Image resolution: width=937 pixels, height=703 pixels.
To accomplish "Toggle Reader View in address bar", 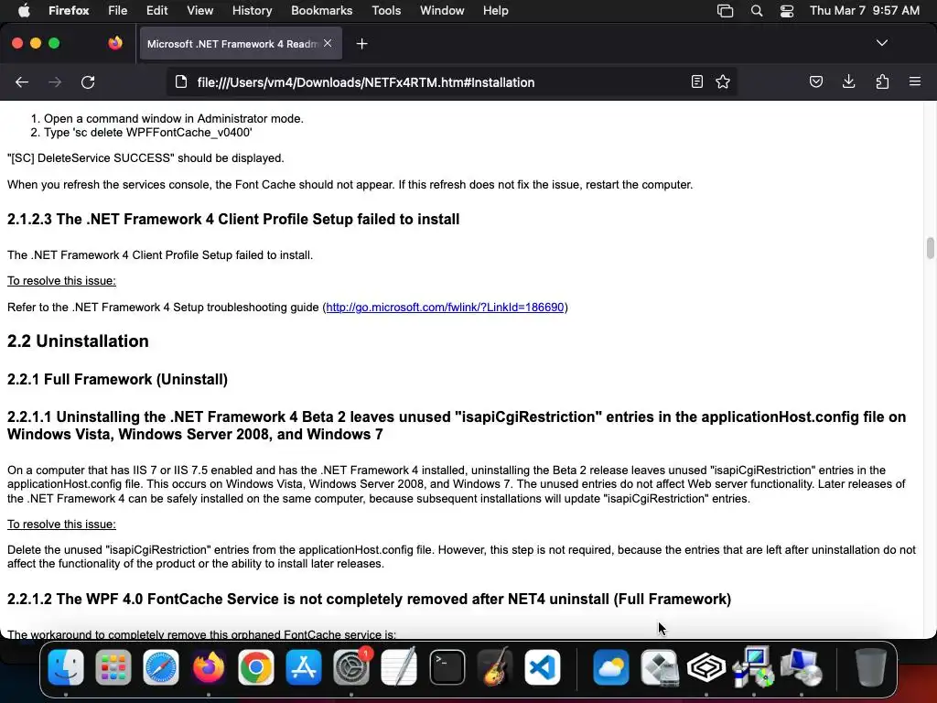I will point(696,81).
